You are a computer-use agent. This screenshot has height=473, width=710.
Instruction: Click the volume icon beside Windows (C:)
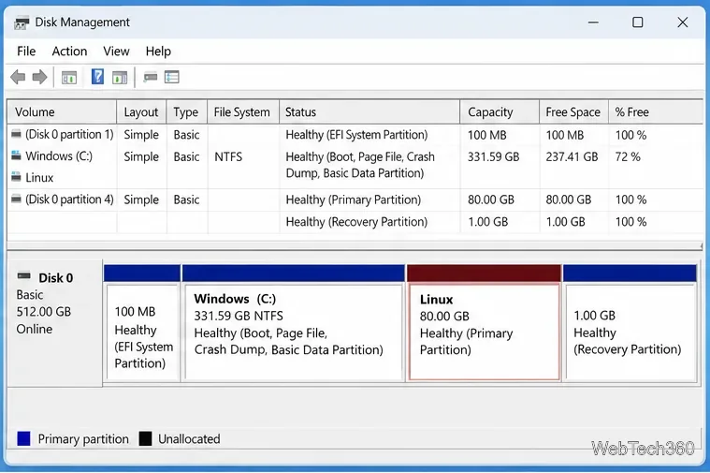click(x=16, y=155)
